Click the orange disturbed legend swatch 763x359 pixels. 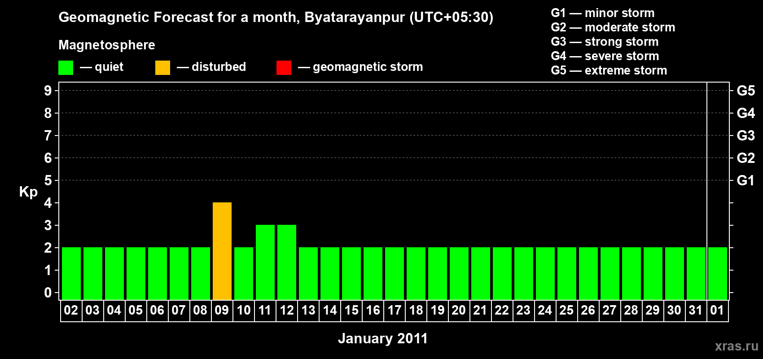pyautogui.click(x=162, y=68)
